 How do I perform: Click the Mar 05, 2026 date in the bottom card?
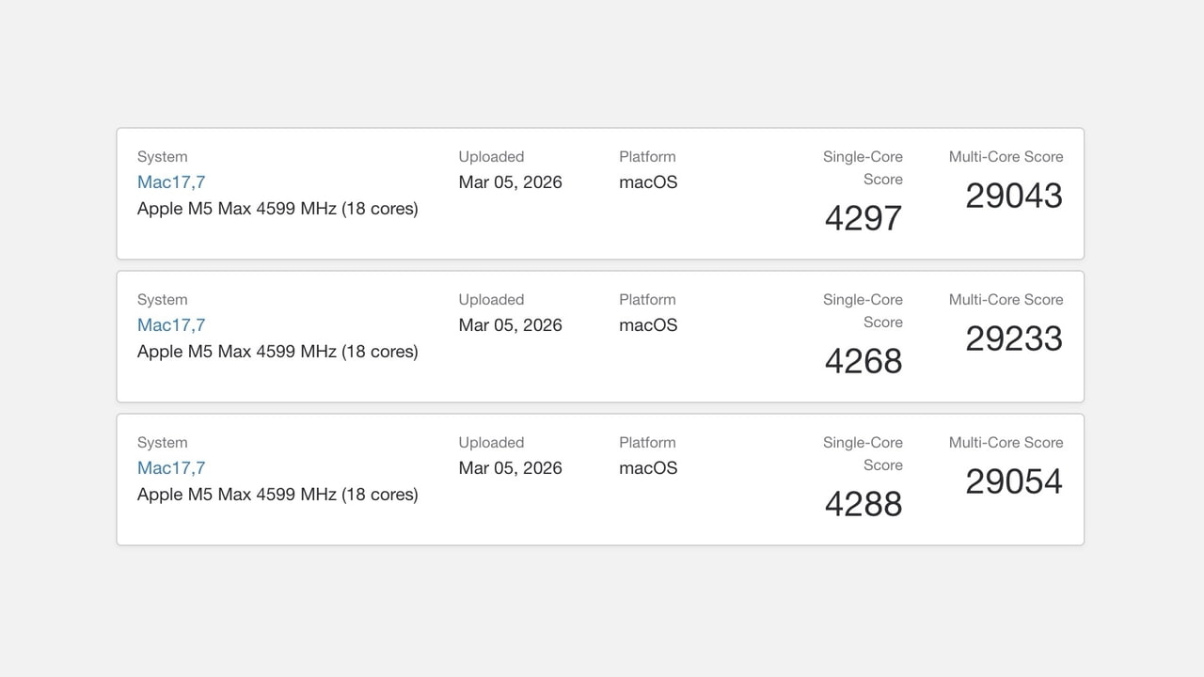pos(510,467)
